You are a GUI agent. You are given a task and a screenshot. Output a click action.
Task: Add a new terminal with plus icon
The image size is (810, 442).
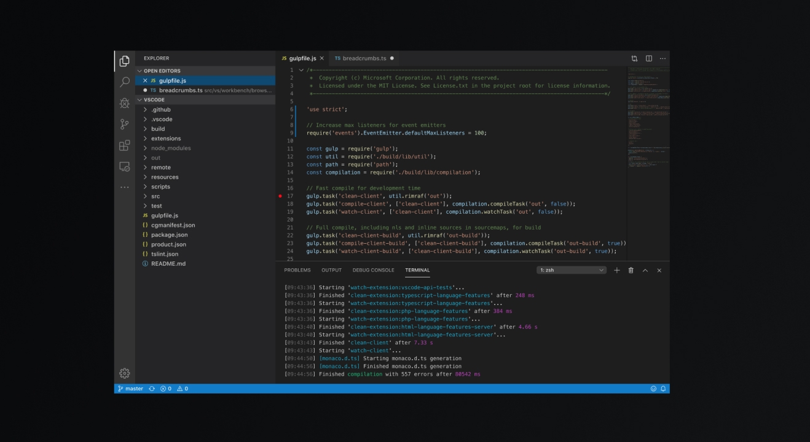tap(617, 270)
